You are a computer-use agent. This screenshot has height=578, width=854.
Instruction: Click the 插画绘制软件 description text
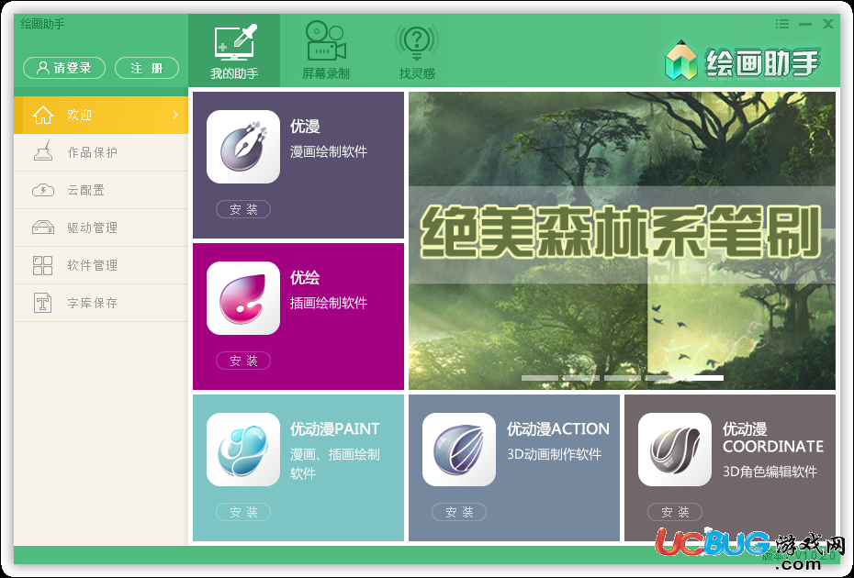[329, 303]
